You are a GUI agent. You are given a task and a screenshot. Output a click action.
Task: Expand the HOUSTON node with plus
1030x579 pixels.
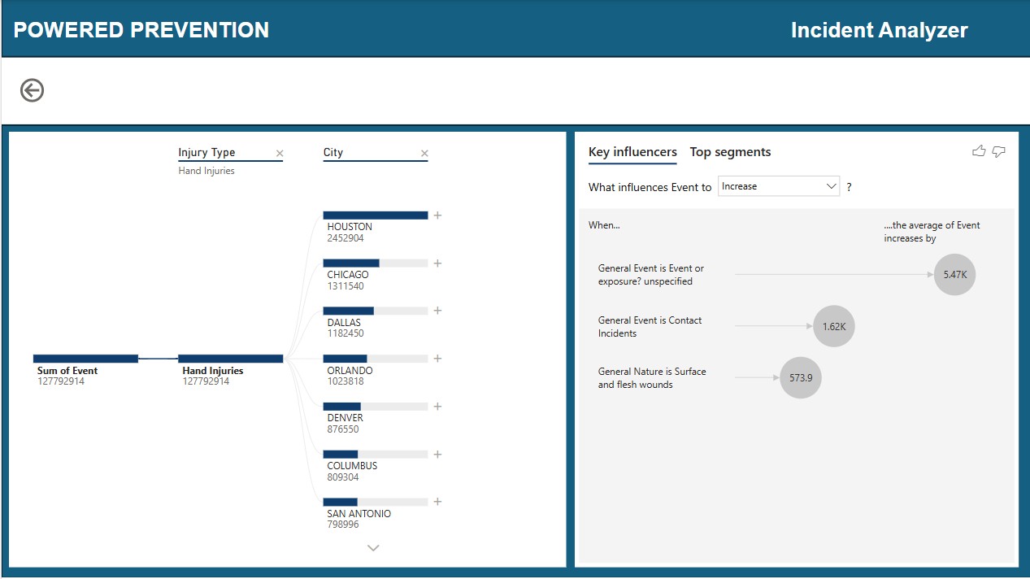pyautogui.click(x=437, y=215)
